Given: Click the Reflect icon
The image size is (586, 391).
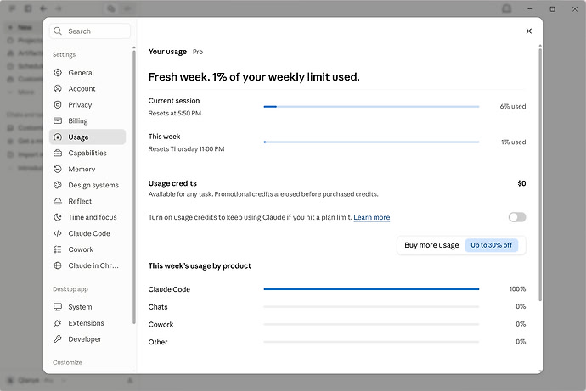Looking at the screenshot, I should click(58, 201).
